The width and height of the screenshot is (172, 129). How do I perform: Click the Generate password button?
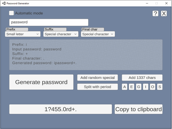point(41,82)
